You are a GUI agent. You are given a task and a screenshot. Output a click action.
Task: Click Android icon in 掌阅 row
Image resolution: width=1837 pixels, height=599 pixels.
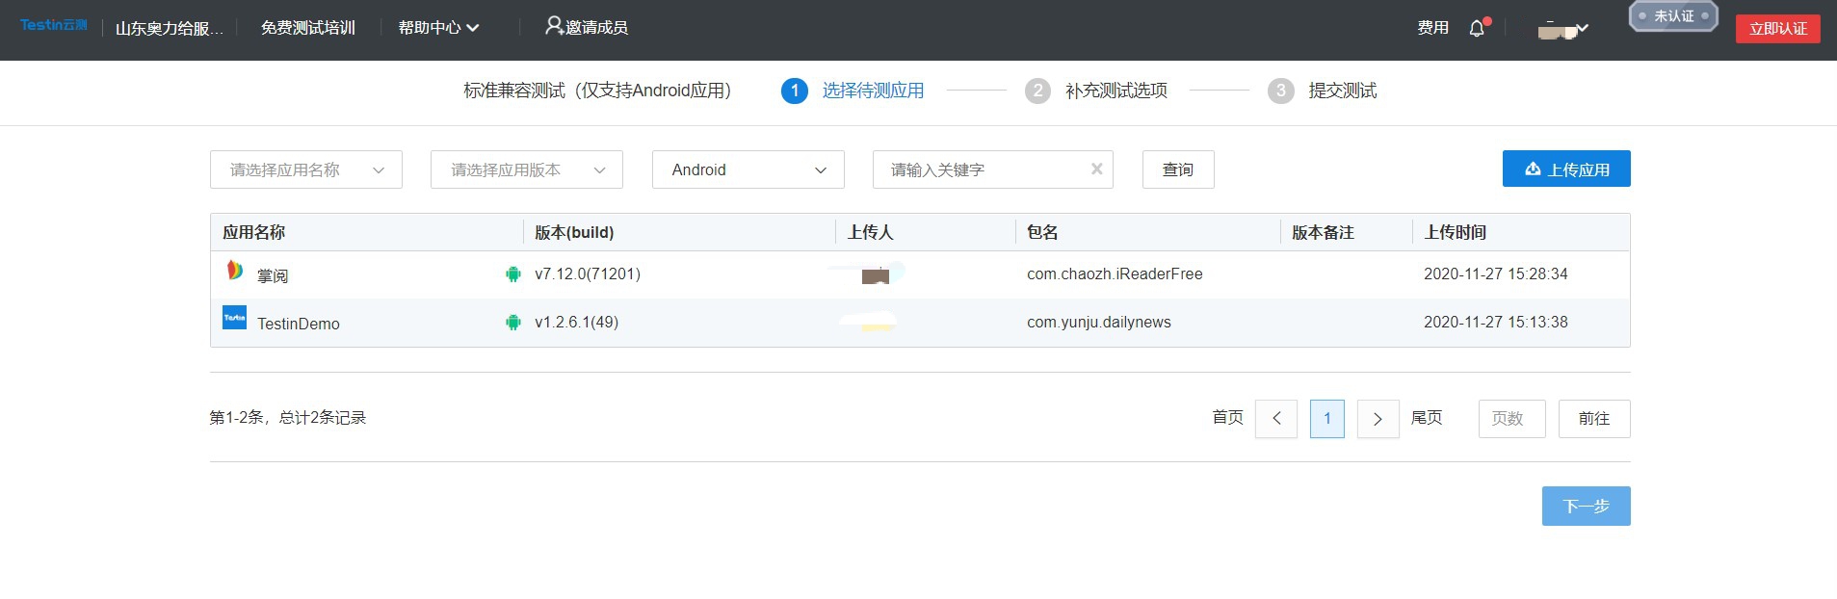[513, 274]
